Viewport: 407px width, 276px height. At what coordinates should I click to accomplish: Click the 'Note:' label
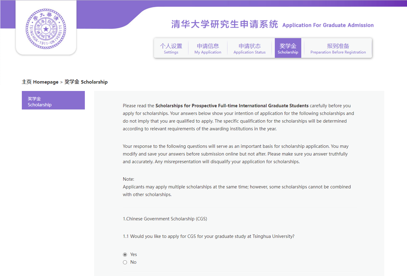click(x=128, y=179)
